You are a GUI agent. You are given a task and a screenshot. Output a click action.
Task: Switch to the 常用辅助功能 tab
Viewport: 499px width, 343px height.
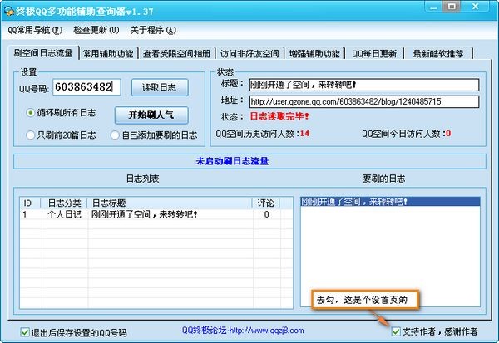pyautogui.click(x=107, y=54)
